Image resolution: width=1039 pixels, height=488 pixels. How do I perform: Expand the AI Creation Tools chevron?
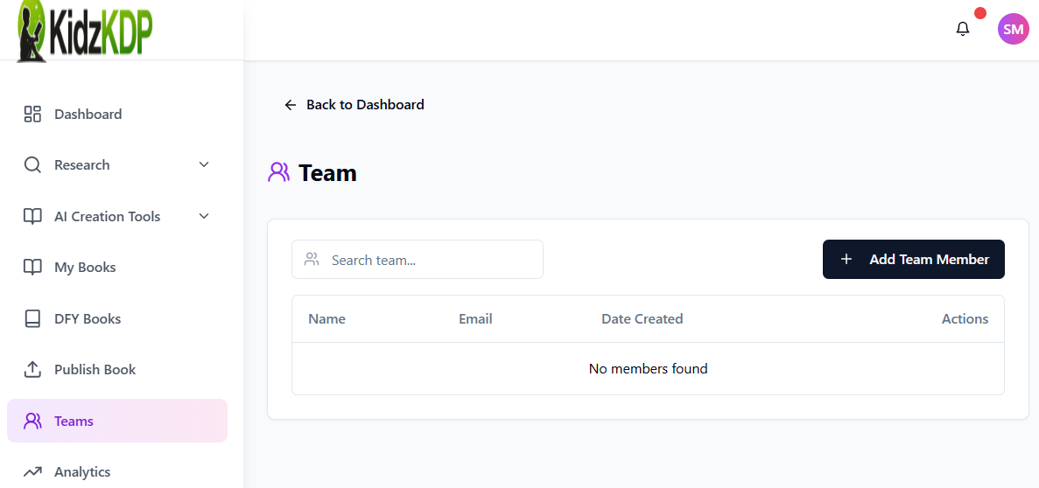coord(204,216)
